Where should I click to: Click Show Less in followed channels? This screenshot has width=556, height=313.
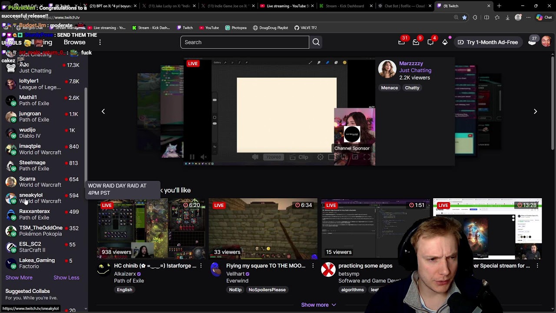point(66,277)
